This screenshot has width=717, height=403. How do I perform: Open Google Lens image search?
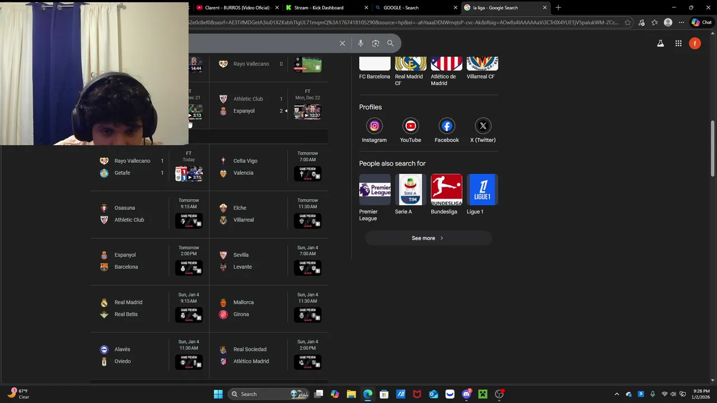click(375, 43)
